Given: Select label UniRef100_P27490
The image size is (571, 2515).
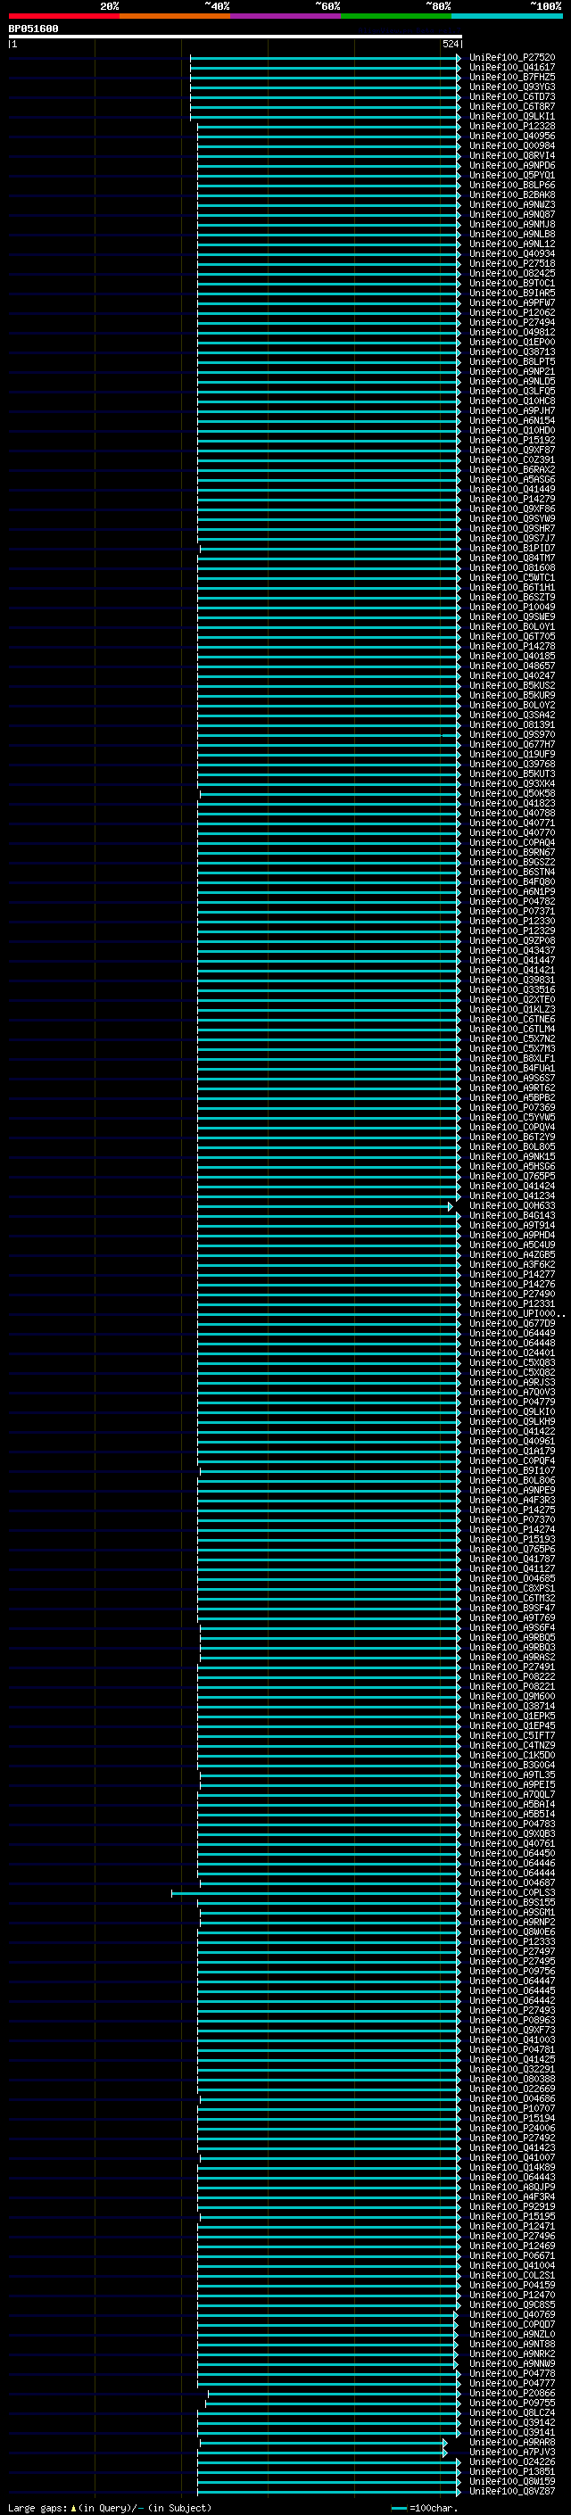Looking at the screenshot, I should point(511,1294).
